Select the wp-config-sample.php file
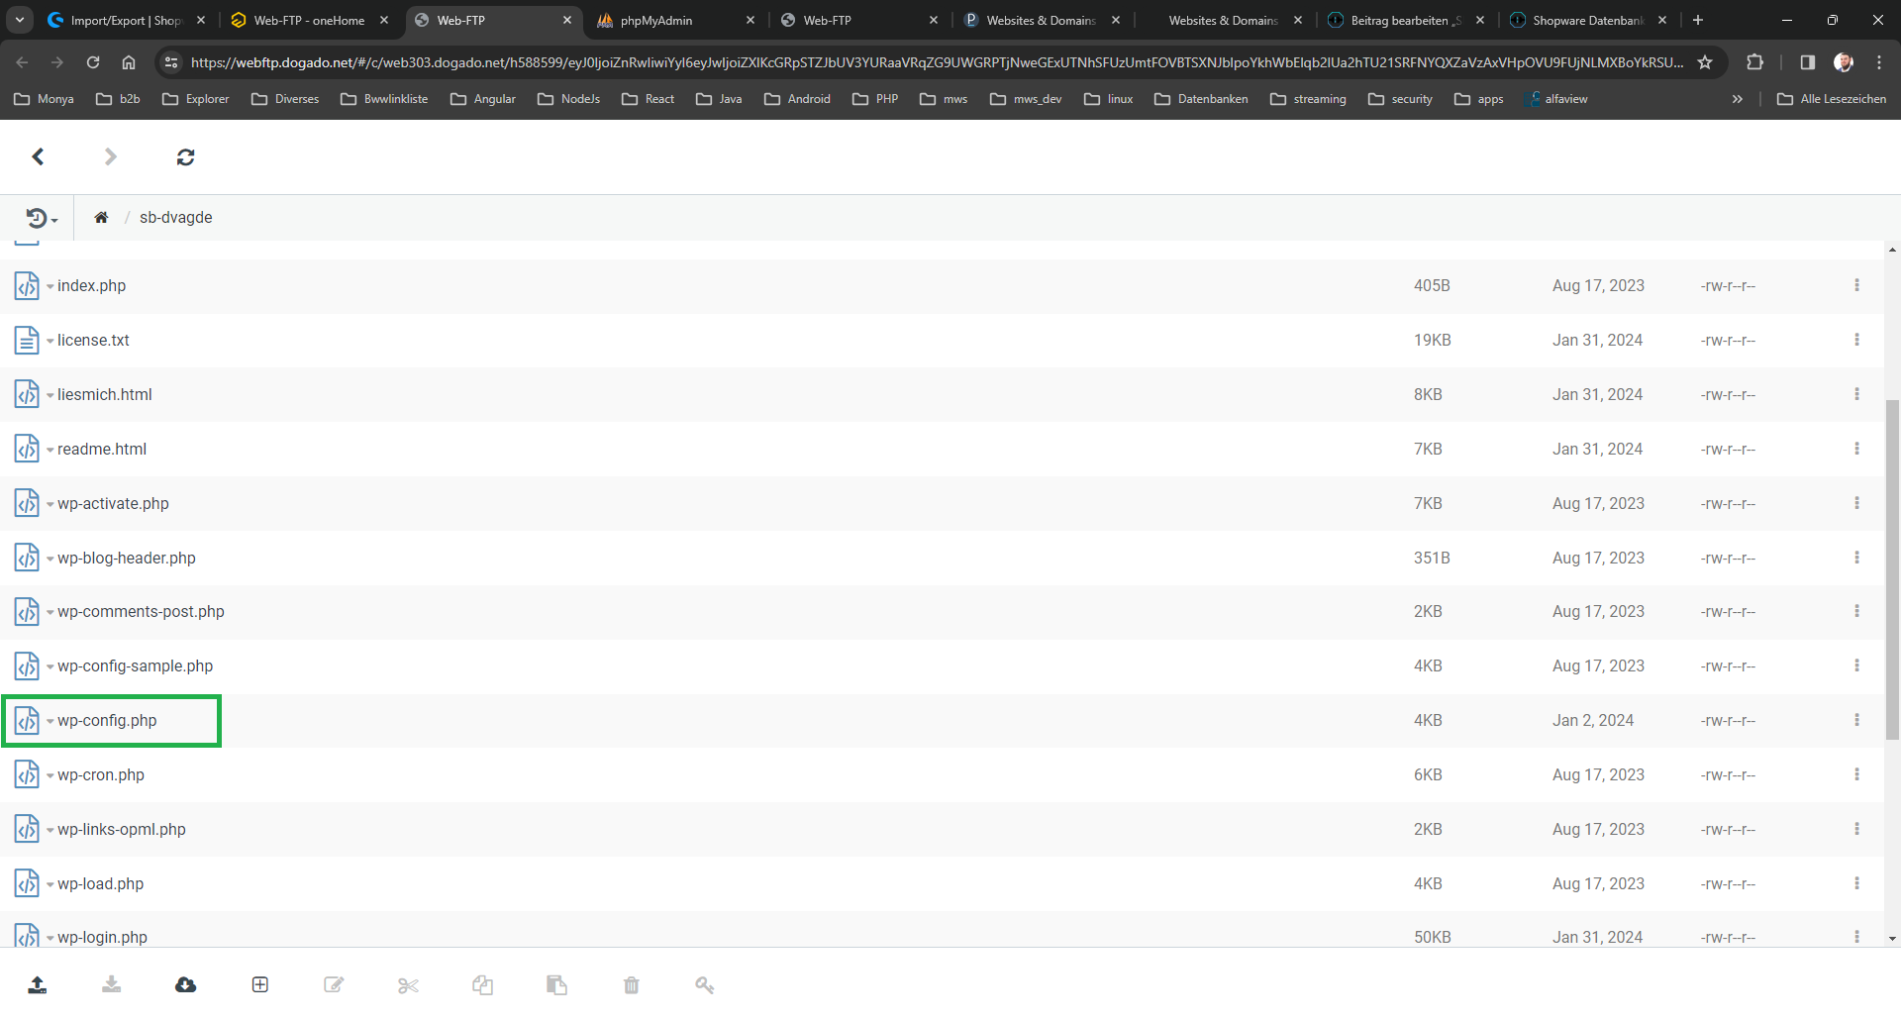Image resolution: width=1901 pixels, height=1022 pixels. tap(135, 666)
